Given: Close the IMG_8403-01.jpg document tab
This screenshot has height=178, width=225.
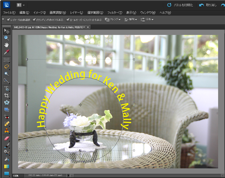Looking at the screenshot, I should 88,27.
